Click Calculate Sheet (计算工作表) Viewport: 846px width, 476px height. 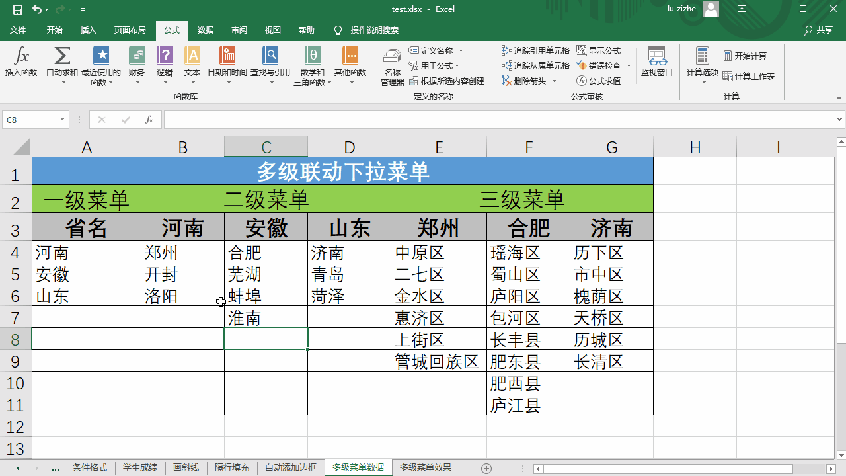(749, 76)
